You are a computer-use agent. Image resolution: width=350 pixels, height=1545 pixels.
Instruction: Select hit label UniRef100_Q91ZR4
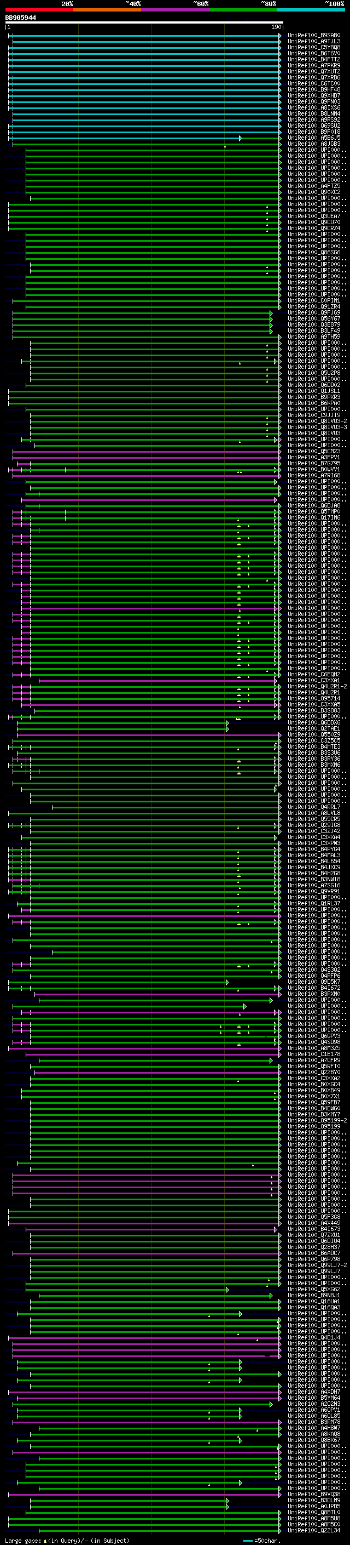[x=314, y=307]
